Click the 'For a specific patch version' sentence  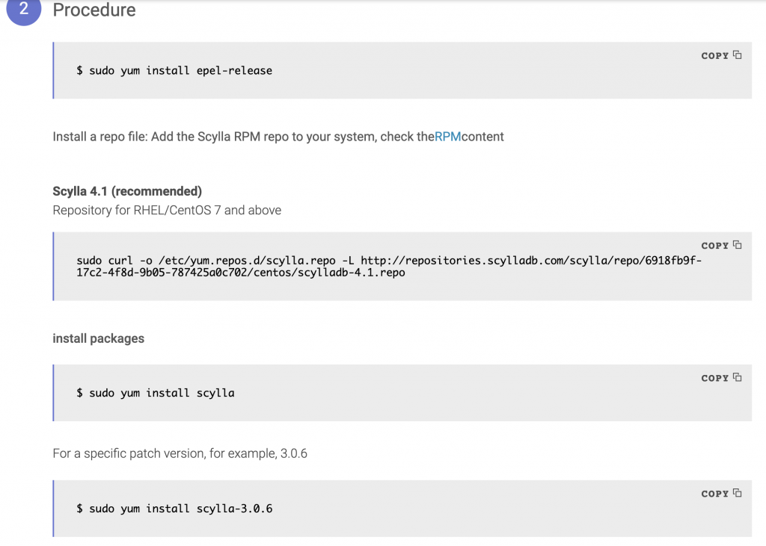[180, 453]
